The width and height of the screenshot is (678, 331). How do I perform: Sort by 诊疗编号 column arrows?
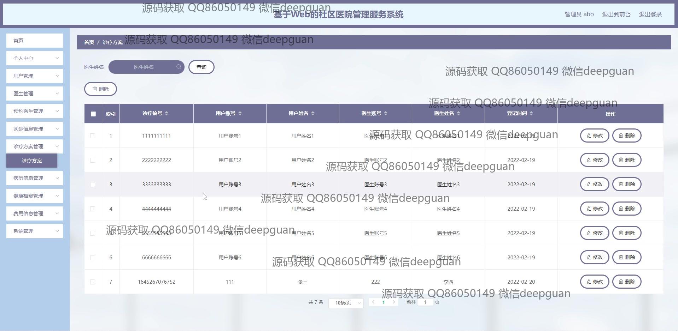coord(166,113)
